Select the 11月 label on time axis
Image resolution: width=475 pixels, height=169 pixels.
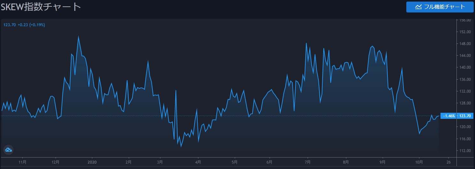[x=23, y=162]
